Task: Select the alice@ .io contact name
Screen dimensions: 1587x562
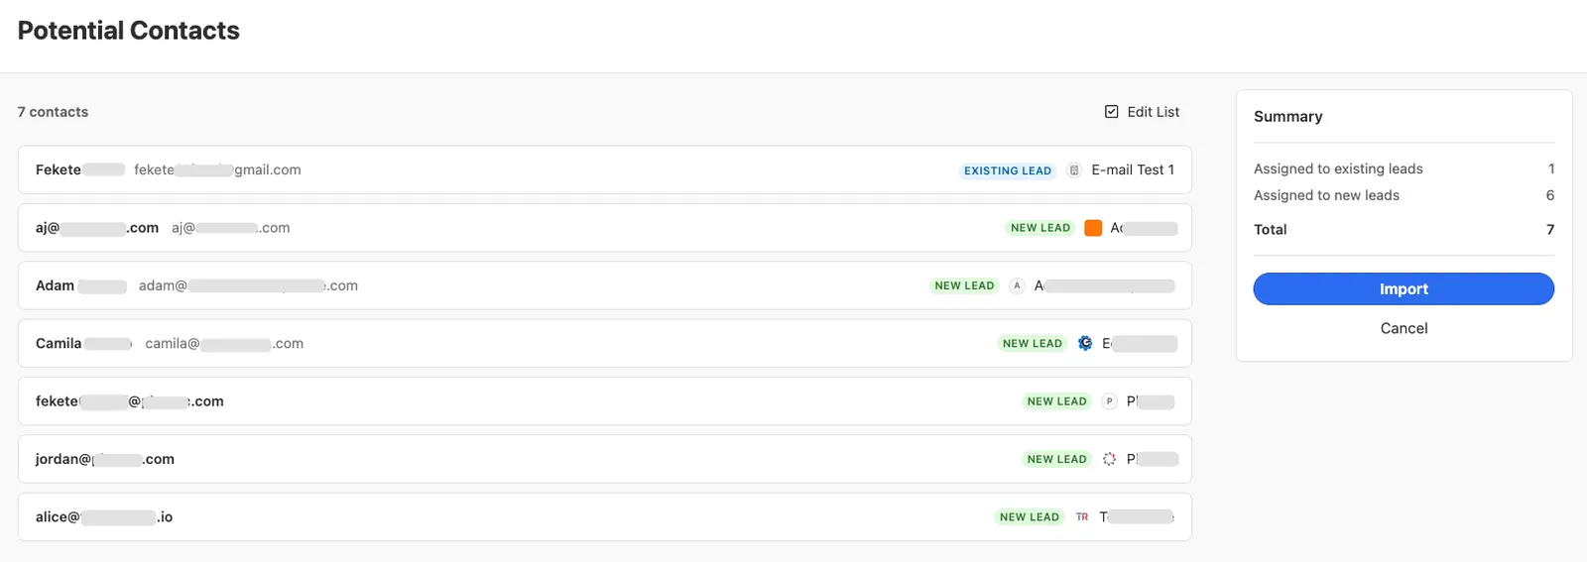Action: pos(104,517)
